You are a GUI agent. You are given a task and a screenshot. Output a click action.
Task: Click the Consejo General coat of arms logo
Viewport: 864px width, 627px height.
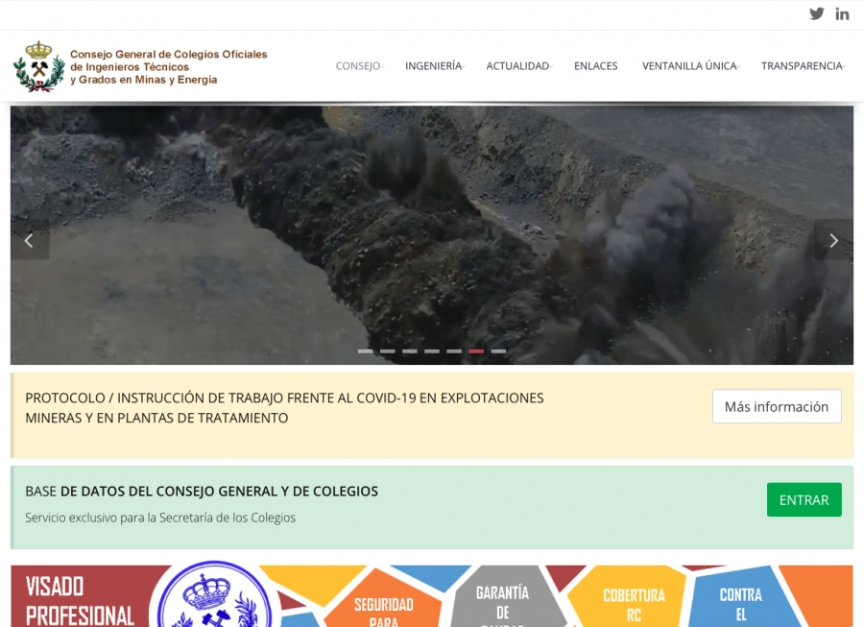click(x=38, y=66)
